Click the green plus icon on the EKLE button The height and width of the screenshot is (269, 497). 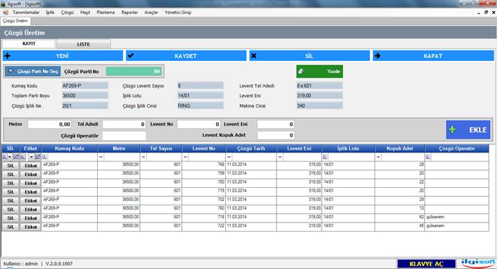[453, 130]
